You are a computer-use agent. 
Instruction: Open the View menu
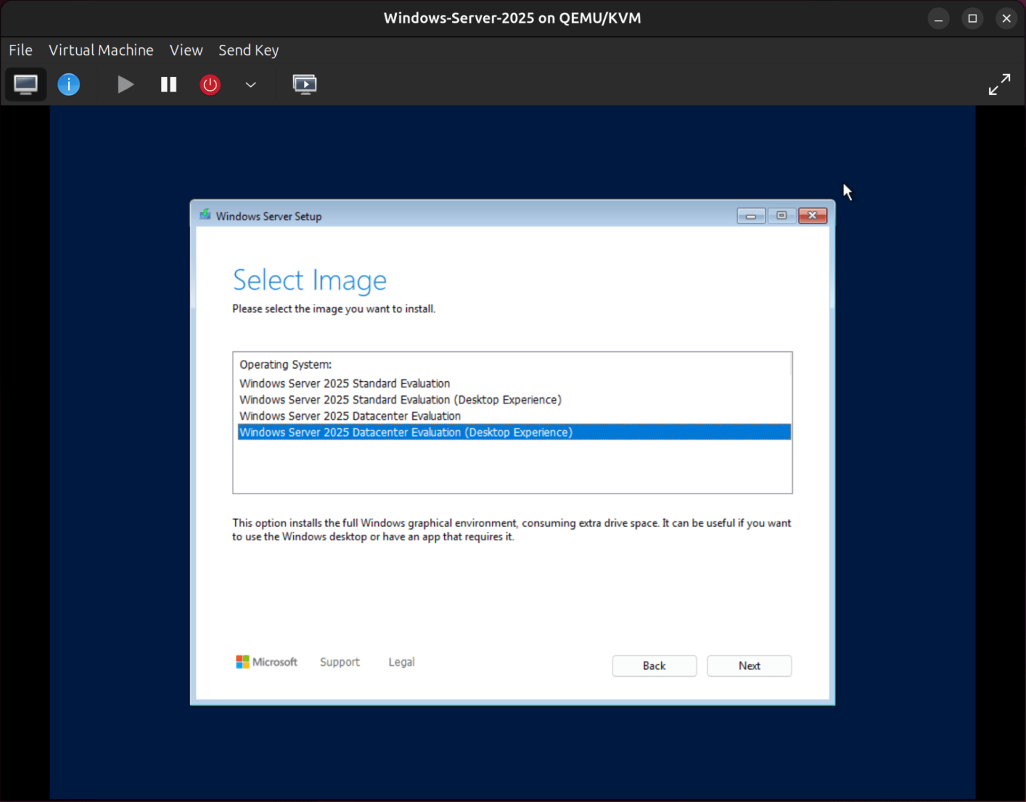click(x=186, y=50)
